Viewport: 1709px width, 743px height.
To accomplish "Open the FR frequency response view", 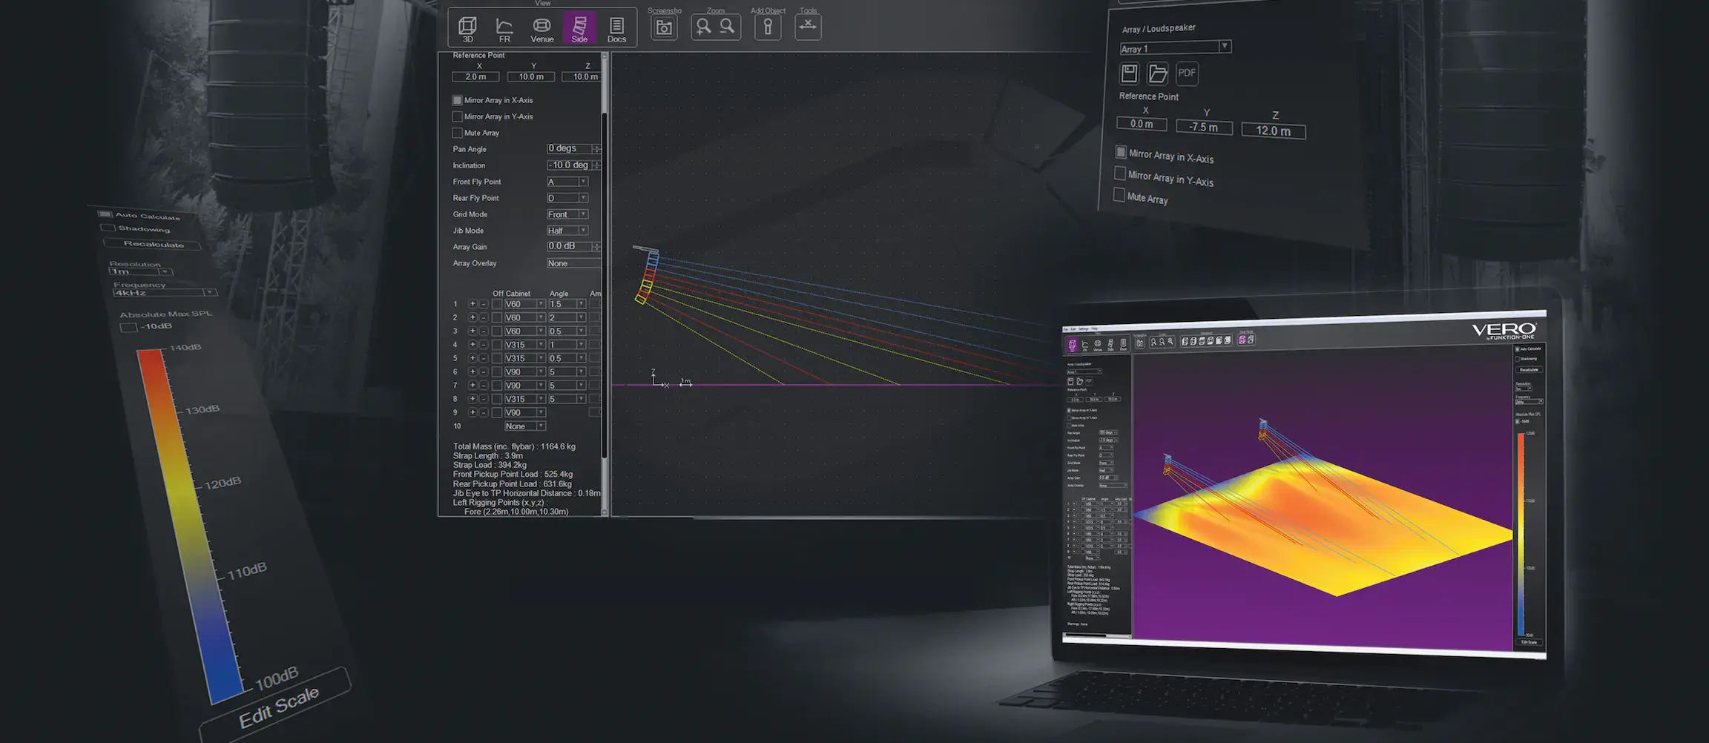I will coord(504,28).
